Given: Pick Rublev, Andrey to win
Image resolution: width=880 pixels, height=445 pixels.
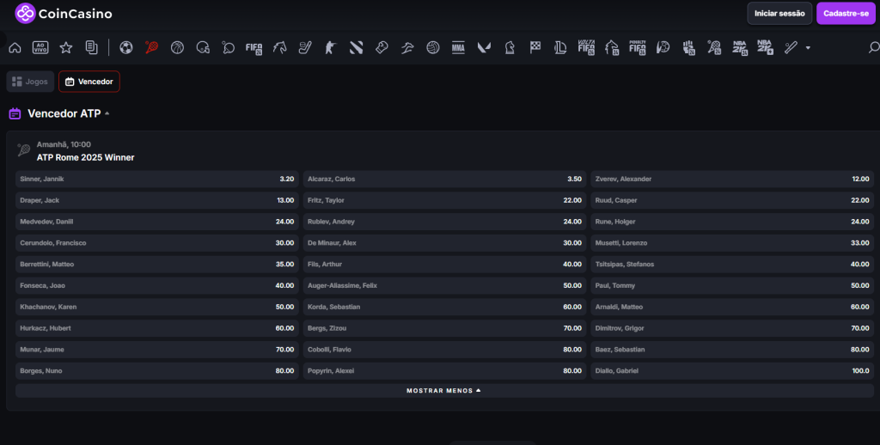Looking at the screenshot, I should (444, 222).
